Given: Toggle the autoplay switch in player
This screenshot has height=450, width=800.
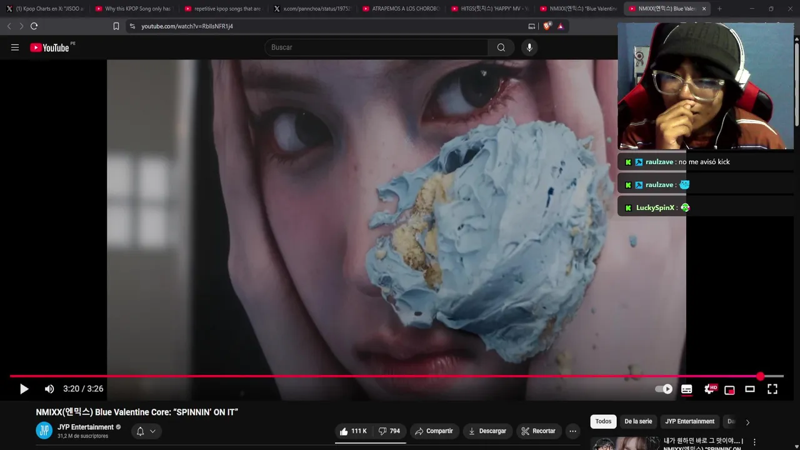Looking at the screenshot, I should 664,389.
